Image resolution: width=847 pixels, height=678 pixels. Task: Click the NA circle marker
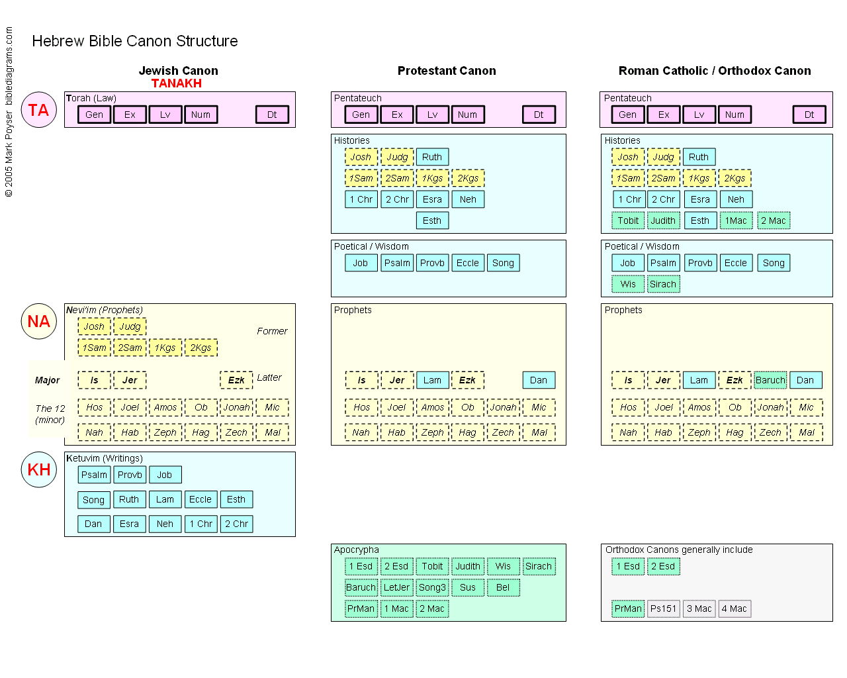[x=38, y=321]
